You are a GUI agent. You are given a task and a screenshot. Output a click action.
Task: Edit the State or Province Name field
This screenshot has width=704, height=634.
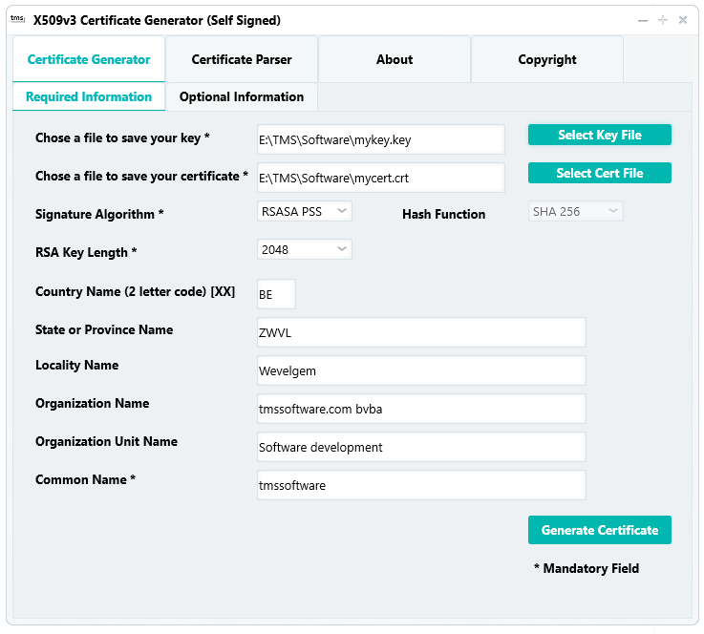click(x=420, y=332)
